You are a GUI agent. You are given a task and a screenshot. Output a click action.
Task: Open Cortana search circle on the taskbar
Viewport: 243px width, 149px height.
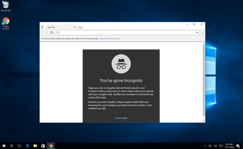pyautogui.click(x=11, y=146)
